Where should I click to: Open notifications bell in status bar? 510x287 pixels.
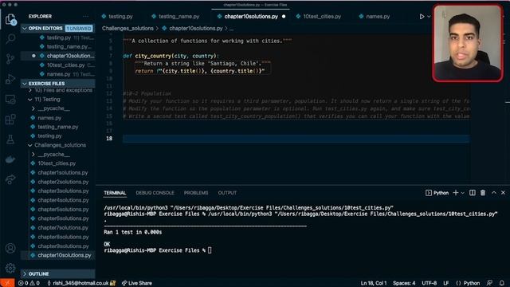click(x=502, y=283)
